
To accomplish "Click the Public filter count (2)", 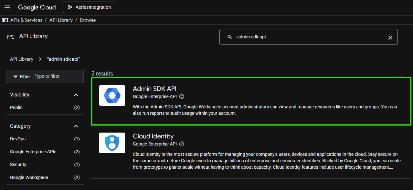I will (77, 107).
